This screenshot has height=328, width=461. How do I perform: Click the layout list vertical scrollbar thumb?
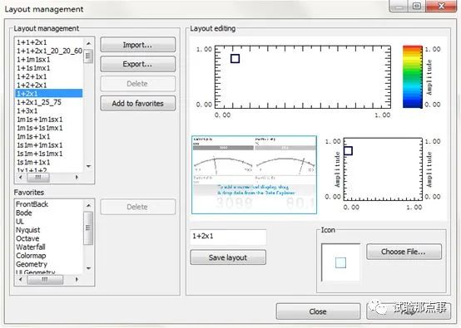[x=88, y=56]
